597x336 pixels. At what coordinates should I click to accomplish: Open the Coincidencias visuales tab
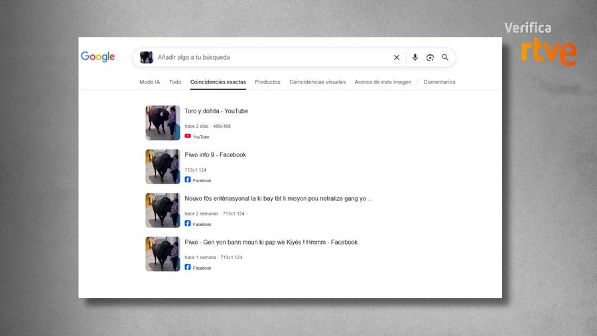click(318, 82)
